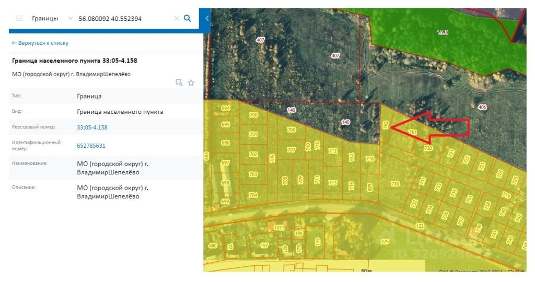This screenshot has width=535, height=282.
Task: Select parcel 761 on the map
Action: [x=412, y=132]
